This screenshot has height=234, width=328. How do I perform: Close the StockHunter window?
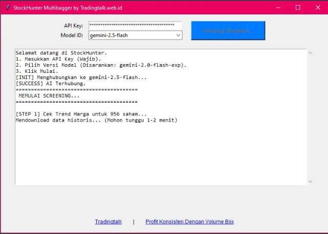[318, 8]
